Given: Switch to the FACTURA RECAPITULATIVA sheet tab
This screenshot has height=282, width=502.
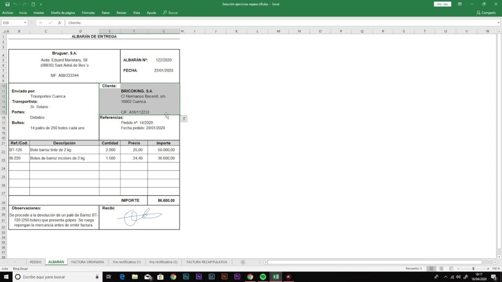Looking at the screenshot, I should pyautogui.click(x=207, y=262).
